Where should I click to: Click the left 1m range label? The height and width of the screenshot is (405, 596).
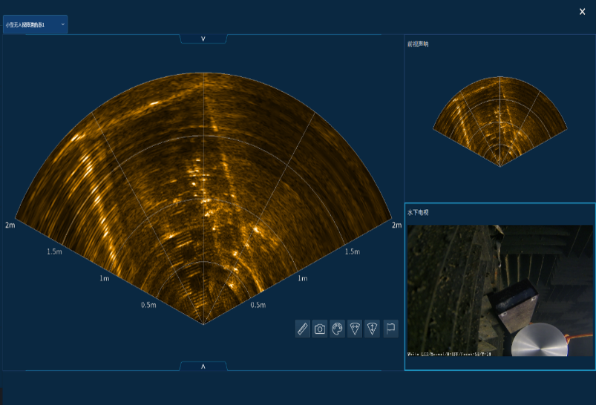104,278
